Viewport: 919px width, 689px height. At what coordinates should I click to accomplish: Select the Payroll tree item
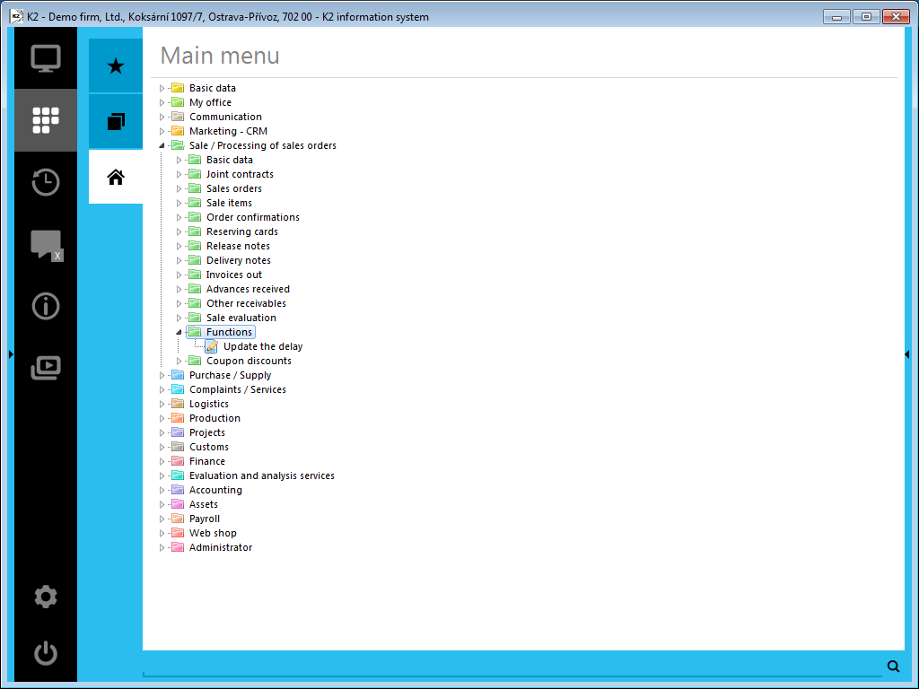pyautogui.click(x=205, y=519)
